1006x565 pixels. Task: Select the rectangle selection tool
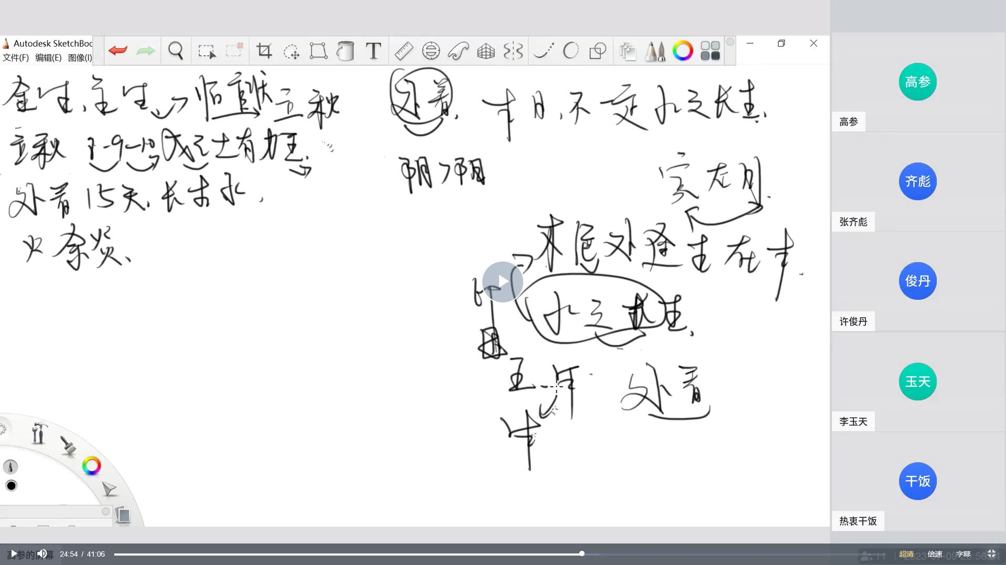pyautogui.click(x=207, y=51)
